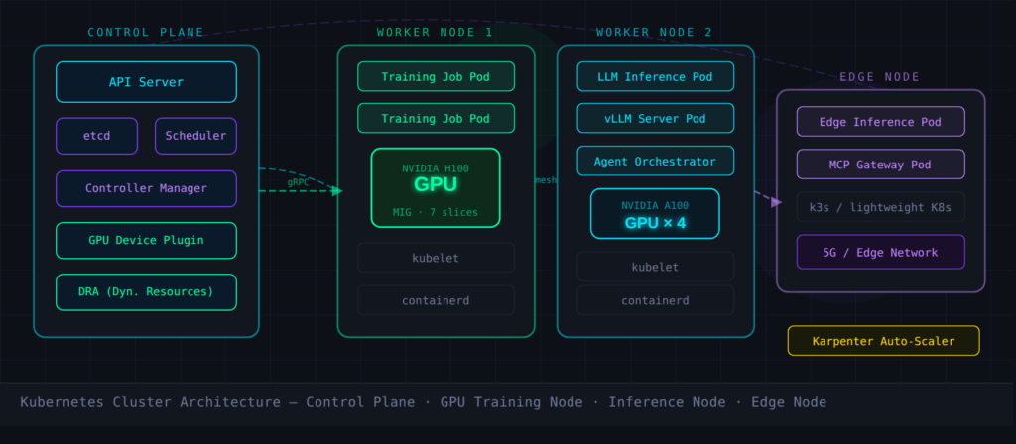The height and width of the screenshot is (444, 1016).
Task: Click the 5G / Edge Network box
Action: click(x=880, y=252)
